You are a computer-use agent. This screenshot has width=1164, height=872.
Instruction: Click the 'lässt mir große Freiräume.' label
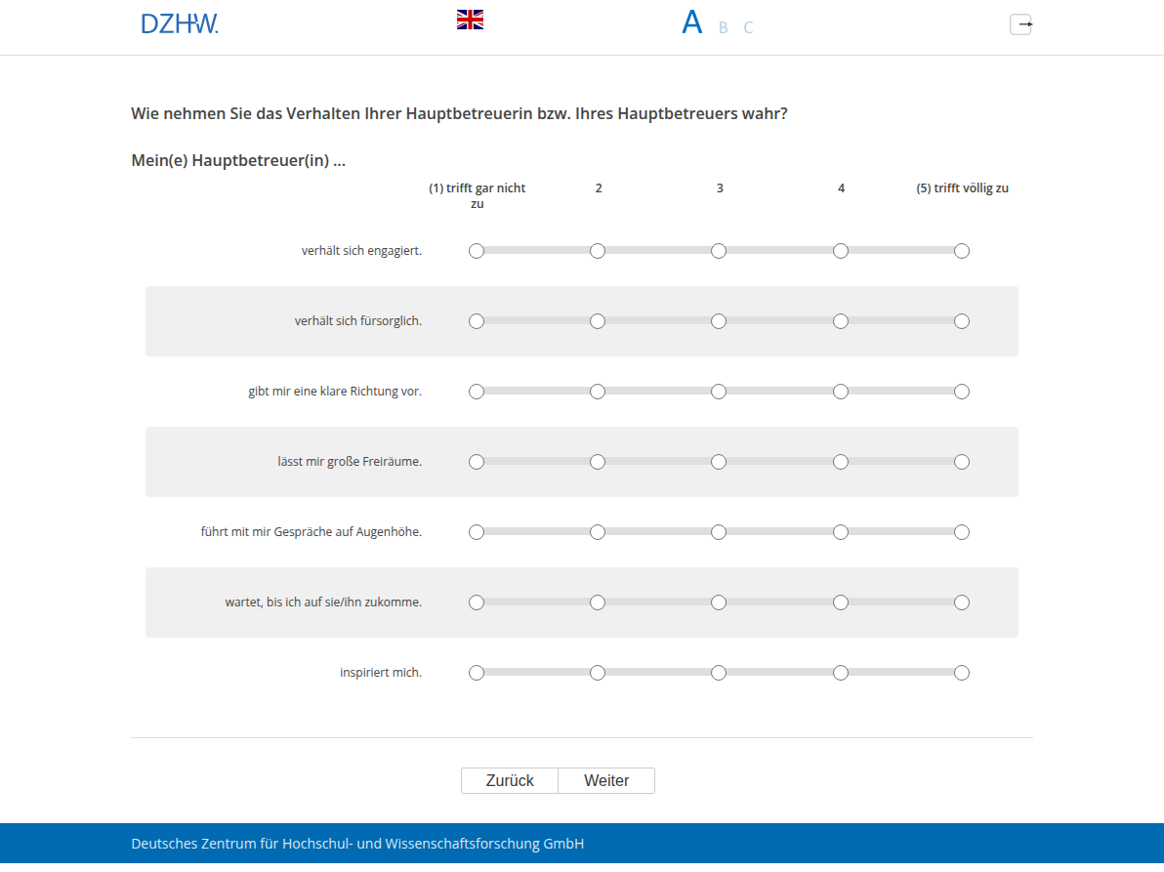coord(350,462)
